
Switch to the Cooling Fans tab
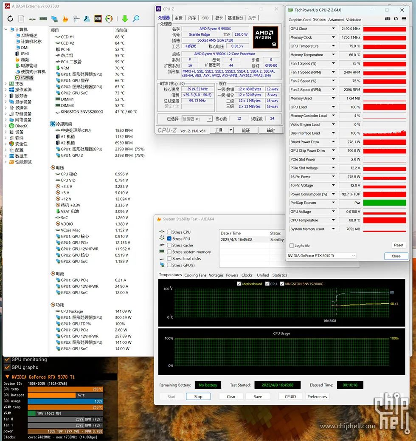tap(195, 275)
